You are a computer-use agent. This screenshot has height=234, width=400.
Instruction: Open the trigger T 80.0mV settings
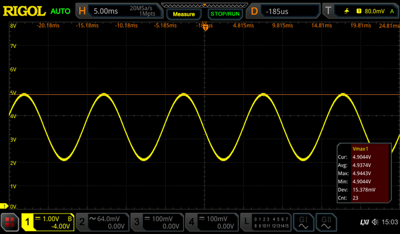[361, 11]
